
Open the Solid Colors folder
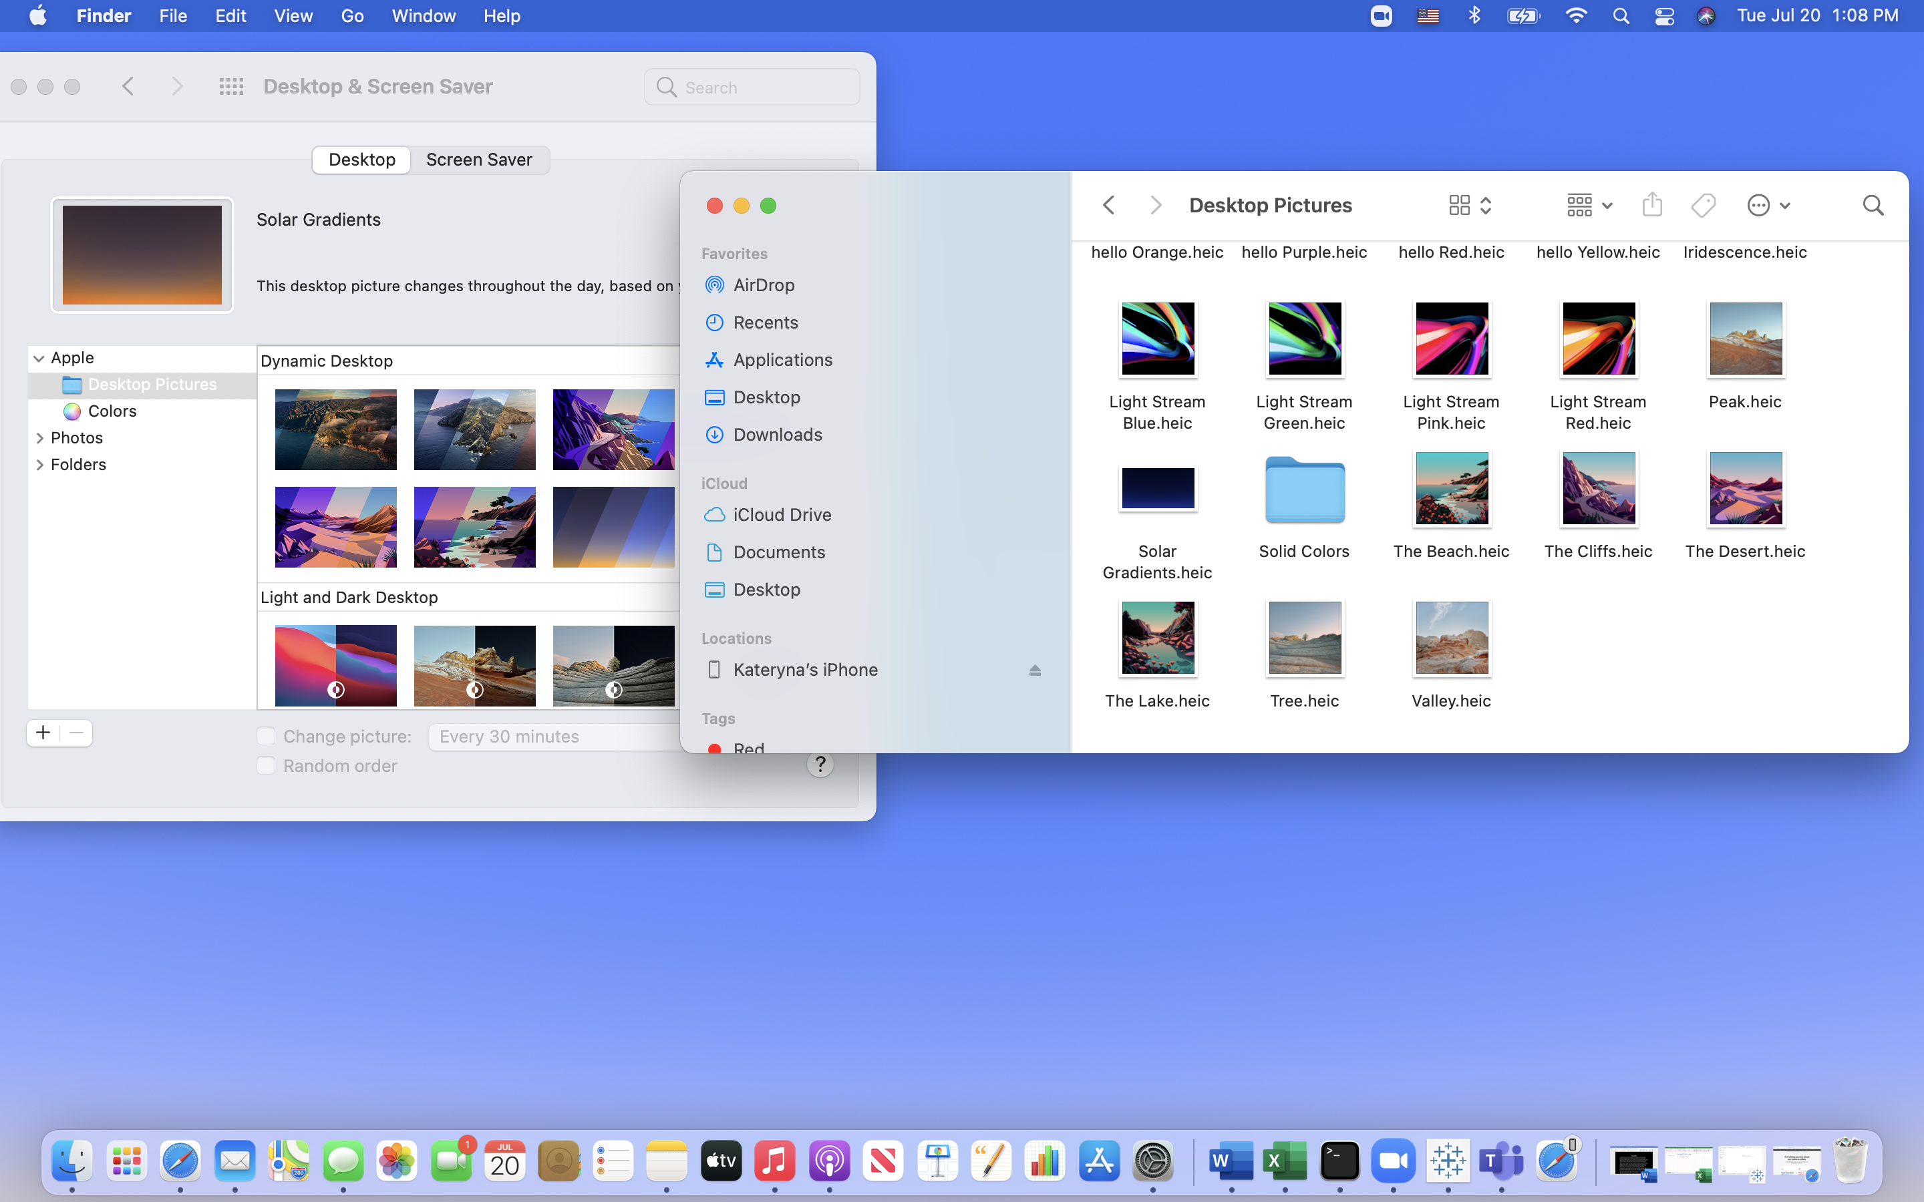pos(1304,491)
